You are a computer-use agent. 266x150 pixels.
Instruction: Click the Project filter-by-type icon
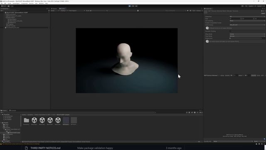coord(190,112)
